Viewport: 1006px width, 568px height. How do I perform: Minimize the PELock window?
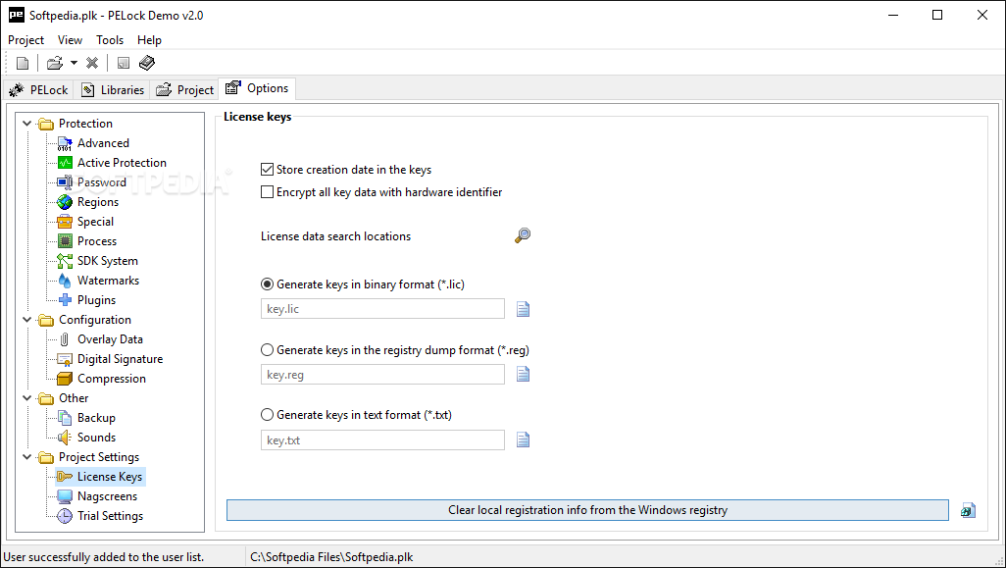tap(893, 15)
